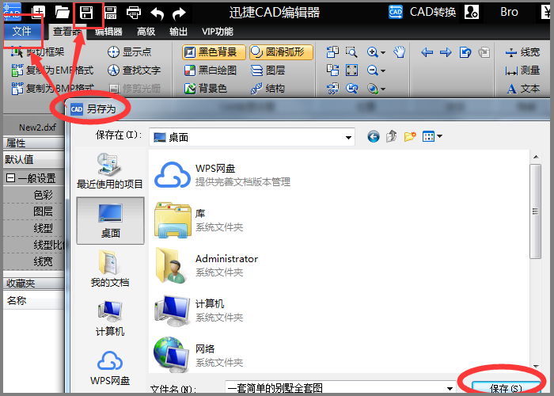Select the 文本 text tool
554x396 pixels.
click(x=522, y=89)
